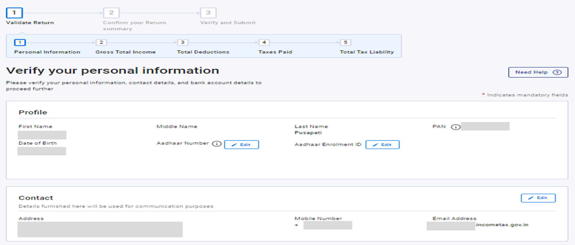
Task: Edit the Aadhaar Enrolment ID
Action: tap(382, 145)
